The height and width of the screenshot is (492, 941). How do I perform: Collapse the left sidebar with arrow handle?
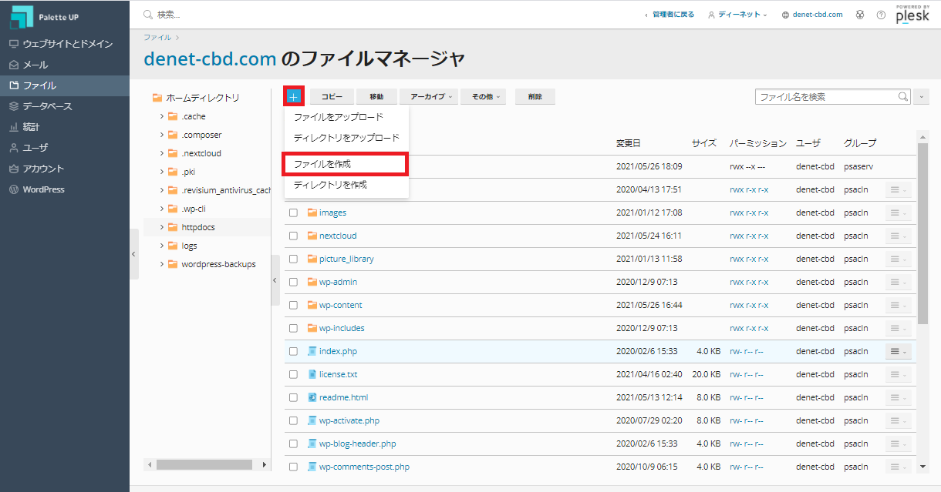pyautogui.click(x=134, y=253)
